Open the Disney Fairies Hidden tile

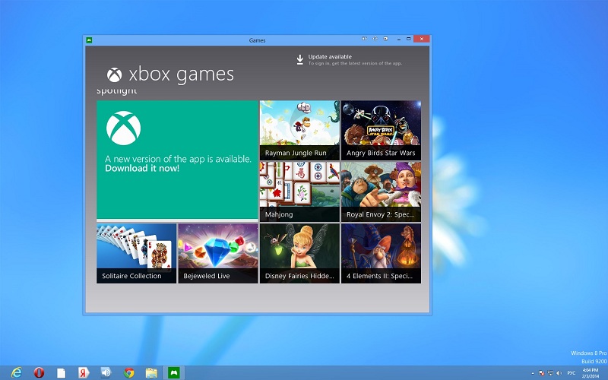[299, 253]
